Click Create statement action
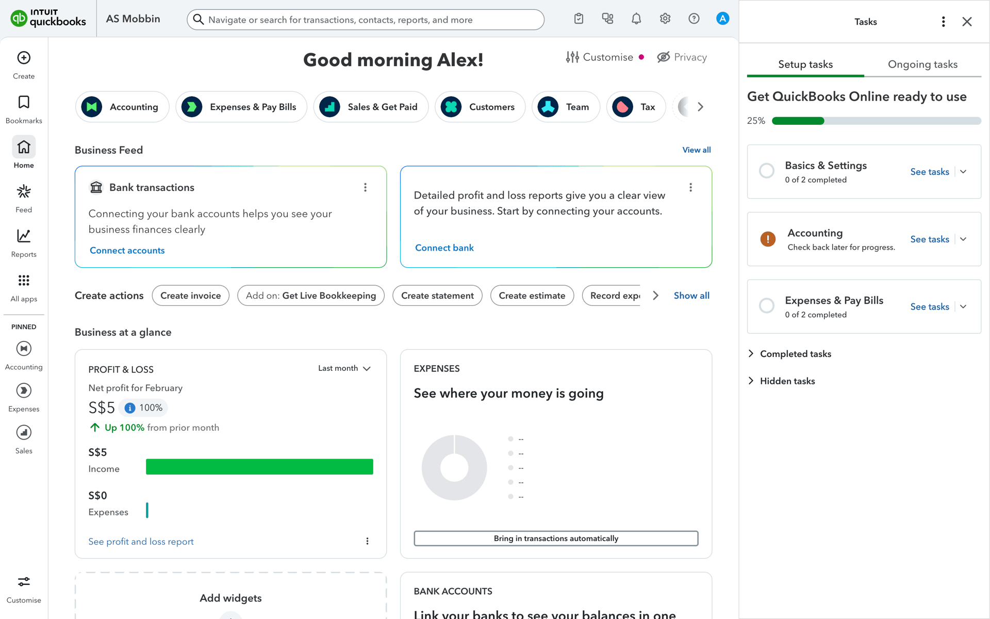 [437, 296]
